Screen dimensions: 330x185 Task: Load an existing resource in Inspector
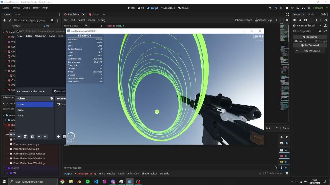coord(301,20)
